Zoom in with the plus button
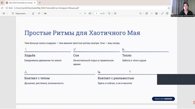 pyautogui.click(x=85, y=13)
